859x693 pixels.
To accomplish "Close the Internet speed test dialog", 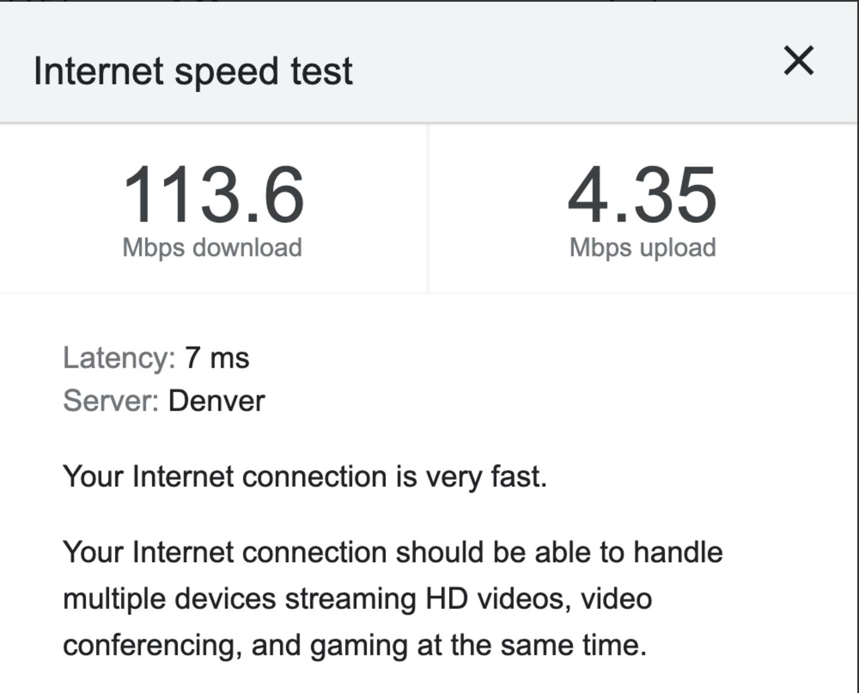I will [x=798, y=61].
